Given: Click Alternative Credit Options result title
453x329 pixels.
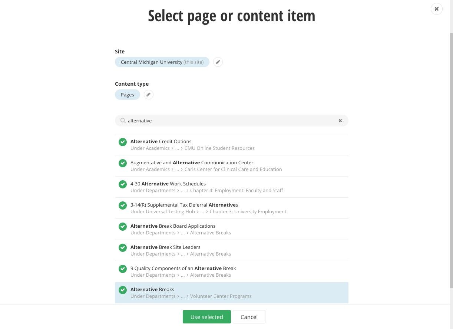Looking at the screenshot, I should [x=161, y=141].
